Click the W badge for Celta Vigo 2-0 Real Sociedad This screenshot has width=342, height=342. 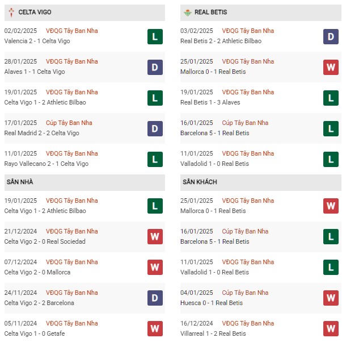point(155,236)
